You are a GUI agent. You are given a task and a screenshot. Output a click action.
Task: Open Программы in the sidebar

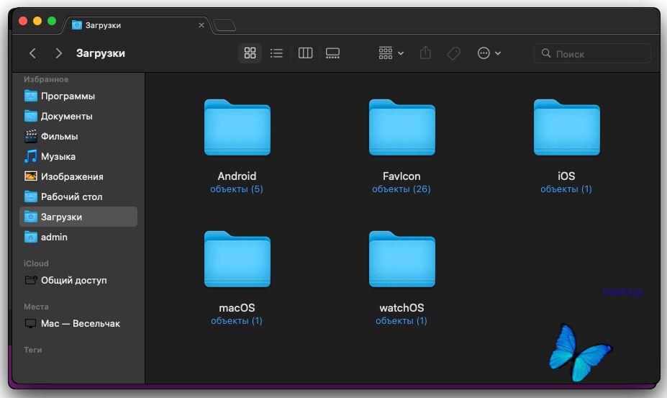(x=78, y=96)
